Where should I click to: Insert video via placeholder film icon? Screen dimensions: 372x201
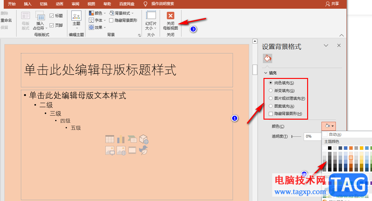pyautogui.click(x=132, y=150)
